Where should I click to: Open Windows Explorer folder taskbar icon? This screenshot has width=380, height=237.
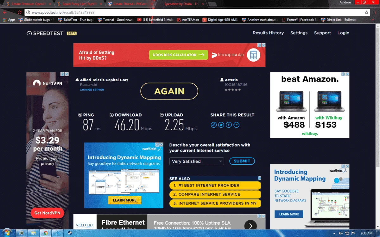click(x=33, y=233)
